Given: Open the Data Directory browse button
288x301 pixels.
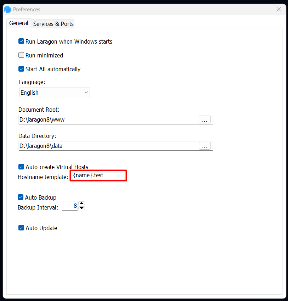Looking at the screenshot, I should (205, 146).
